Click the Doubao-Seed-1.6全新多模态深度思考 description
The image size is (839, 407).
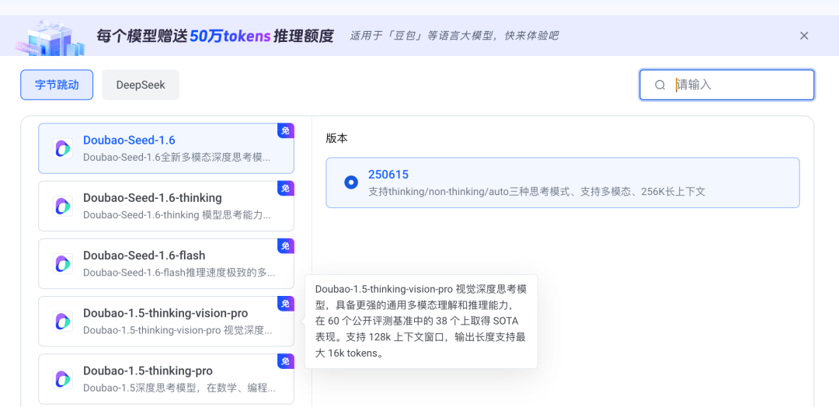point(176,158)
